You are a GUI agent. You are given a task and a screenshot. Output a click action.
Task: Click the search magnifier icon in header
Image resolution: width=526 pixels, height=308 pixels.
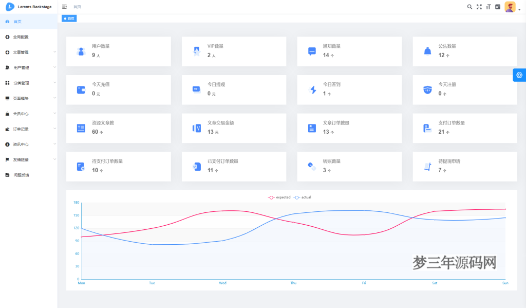tap(469, 7)
